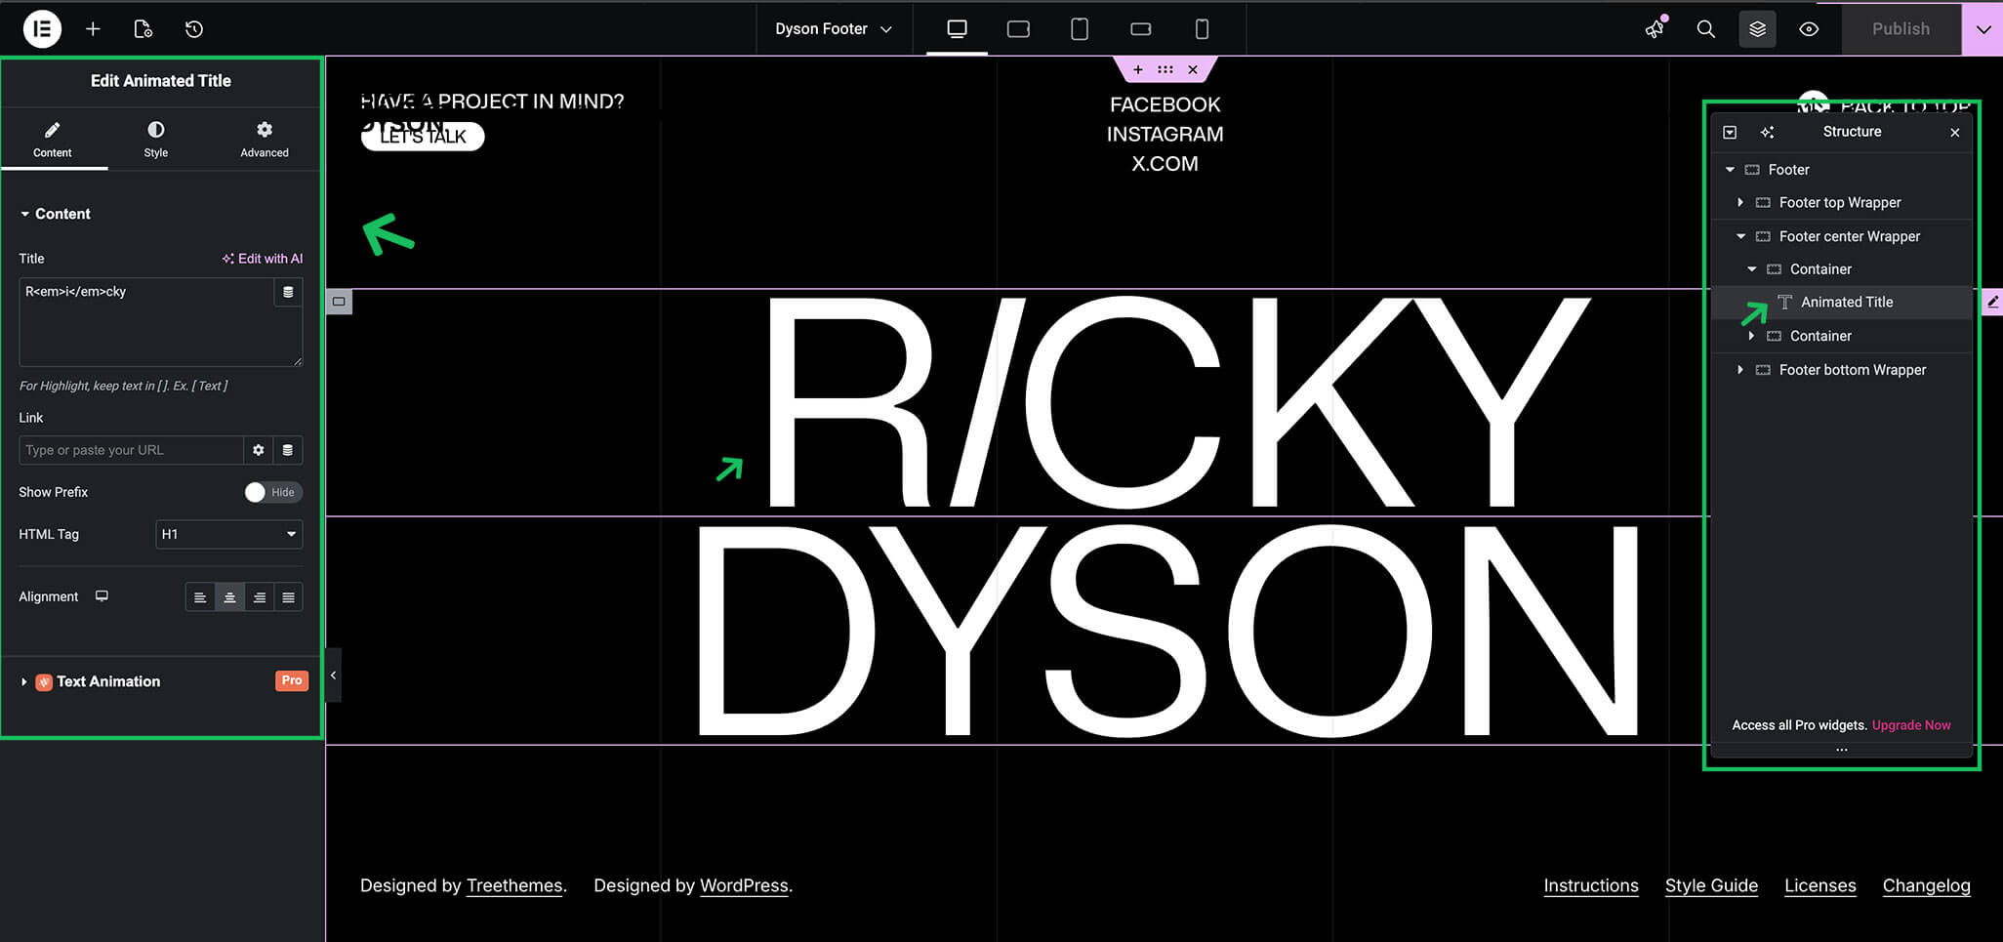Open the HTML Tag dropdown
2003x942 pixels.
coord(228,534)
